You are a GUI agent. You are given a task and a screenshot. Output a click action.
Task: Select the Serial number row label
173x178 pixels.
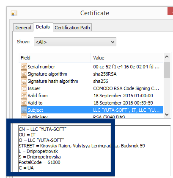(x=41, y=67)
